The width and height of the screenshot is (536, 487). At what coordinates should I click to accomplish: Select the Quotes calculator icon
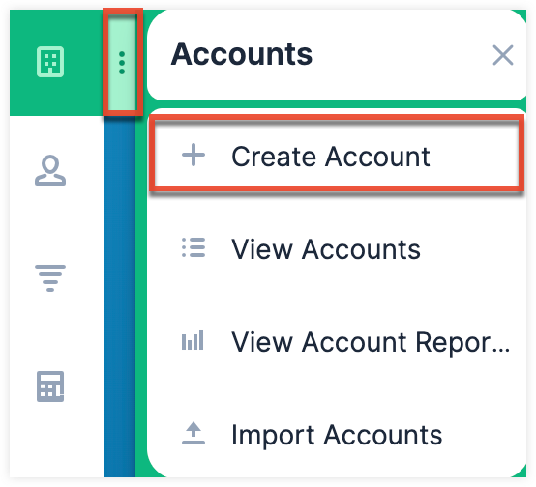pos(50,386)
